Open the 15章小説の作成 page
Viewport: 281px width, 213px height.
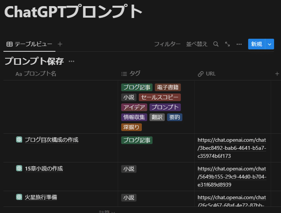point(44,169)
